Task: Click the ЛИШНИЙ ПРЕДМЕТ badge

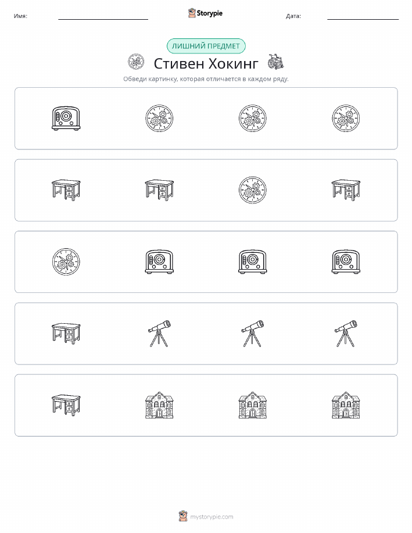Action: (x=206, y=46)
